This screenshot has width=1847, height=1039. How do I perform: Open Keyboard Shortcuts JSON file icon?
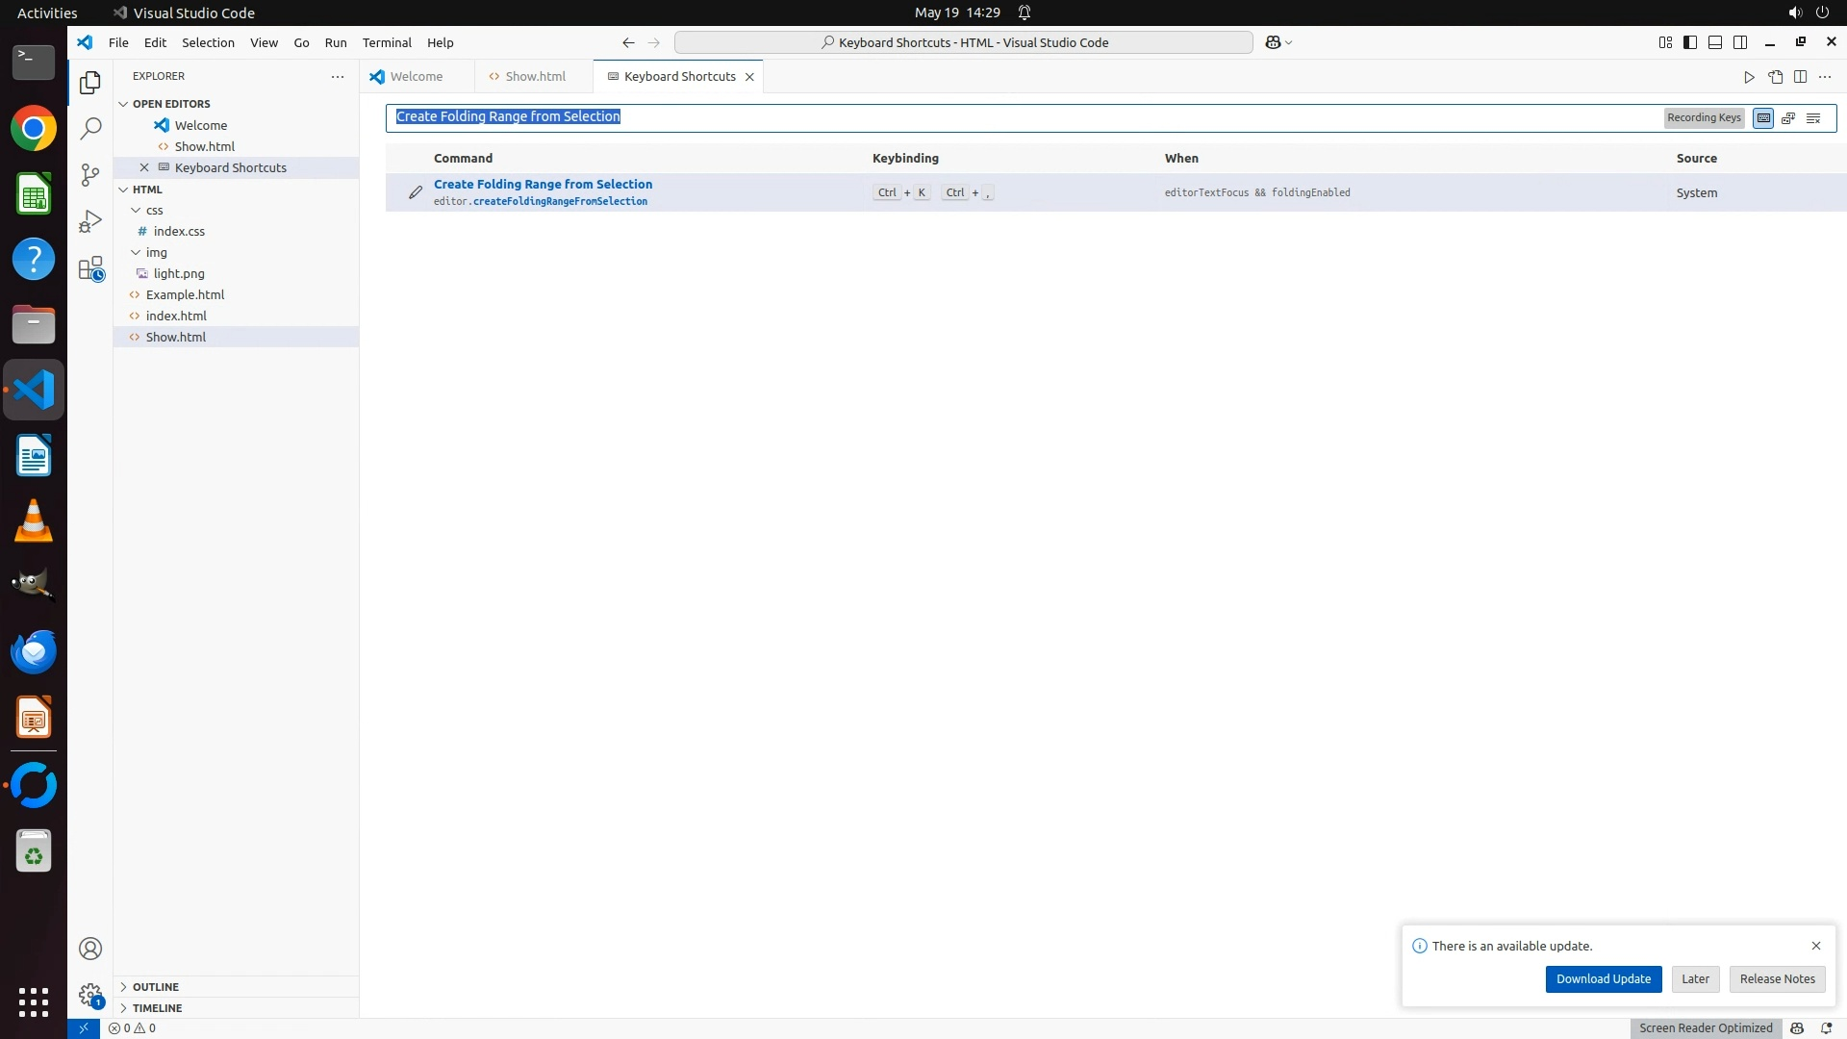pos(1775,77)
